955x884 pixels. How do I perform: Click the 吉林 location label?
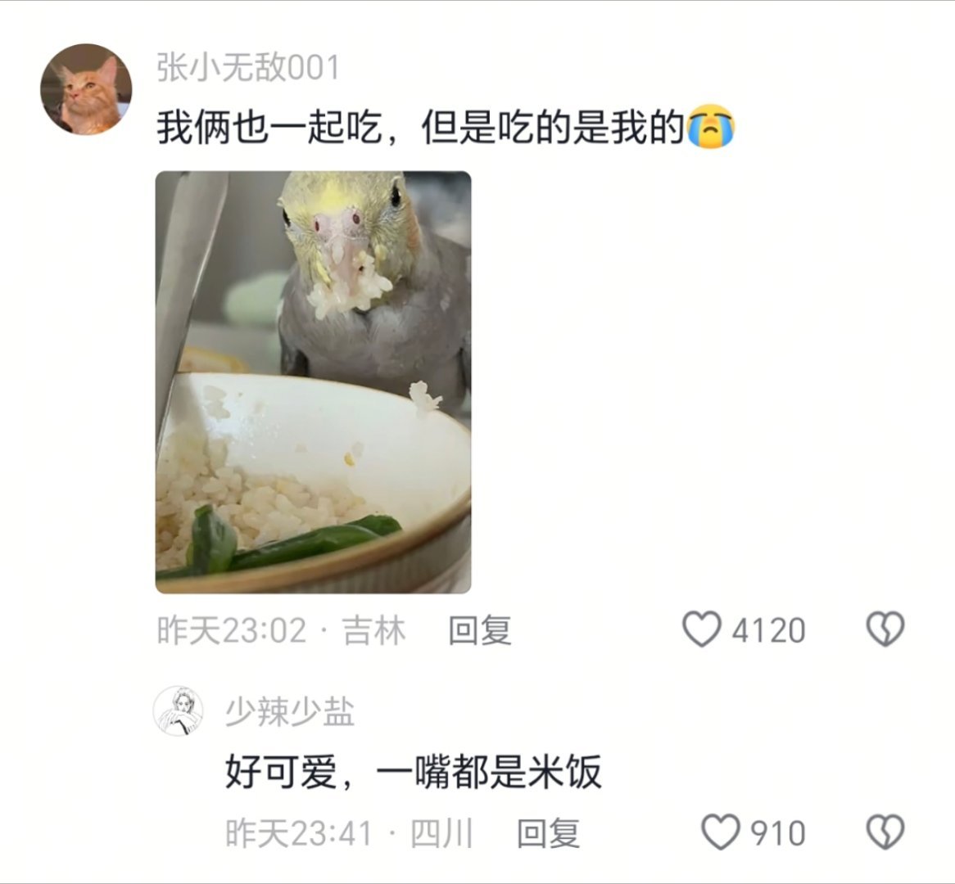coord(374,630)
